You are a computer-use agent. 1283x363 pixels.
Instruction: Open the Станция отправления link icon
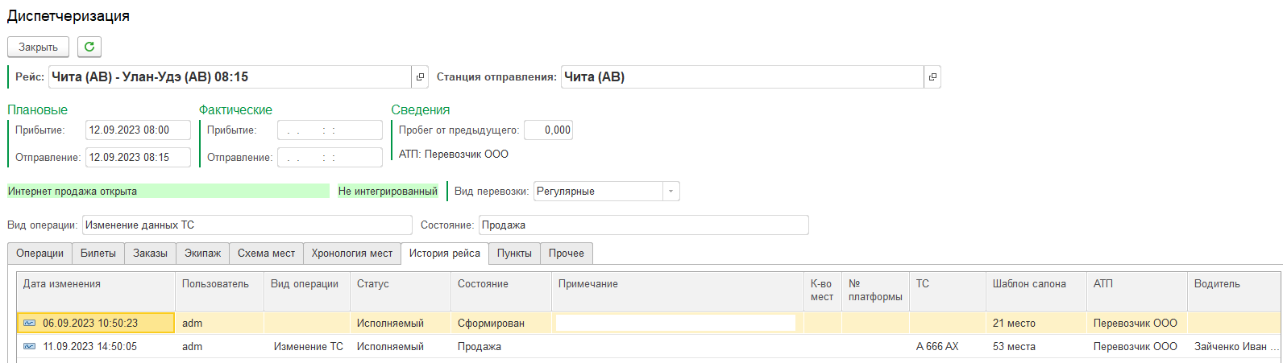(x=932, y=77)
